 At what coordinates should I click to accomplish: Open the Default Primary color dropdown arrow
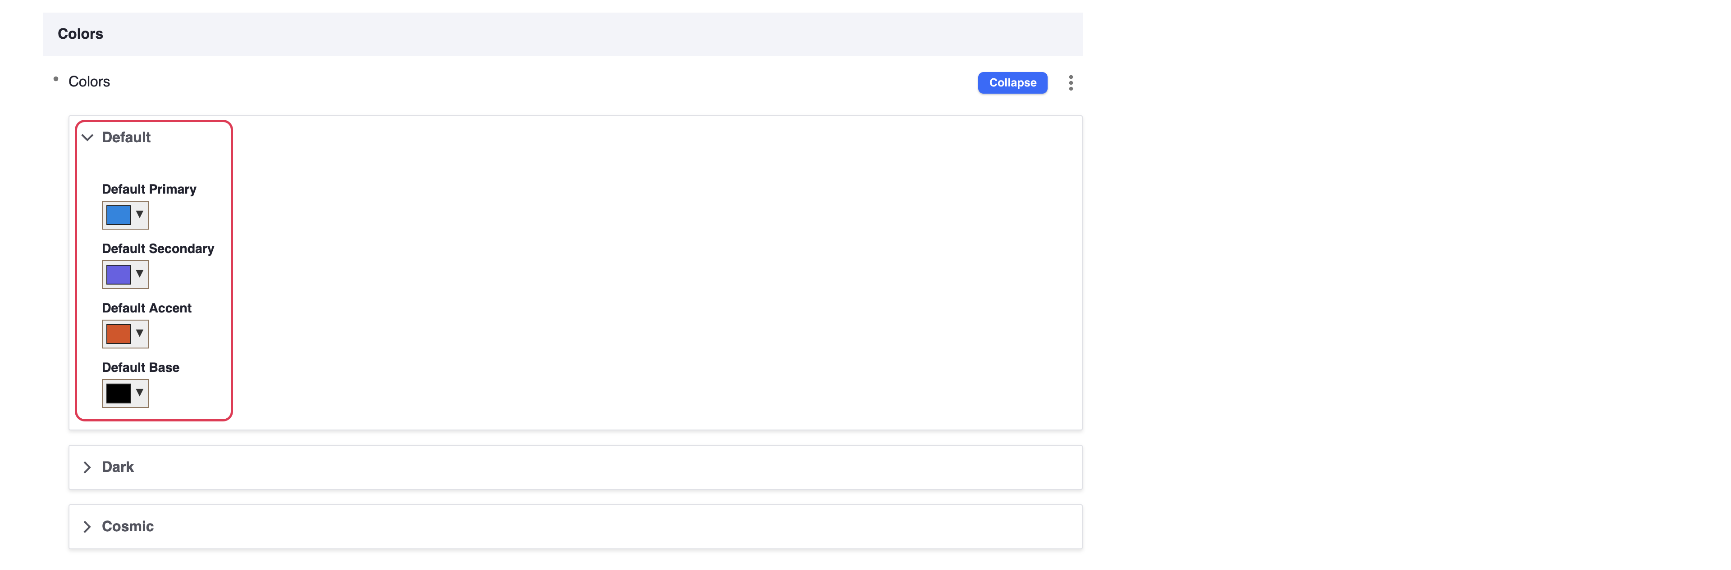tap(140, 215)
